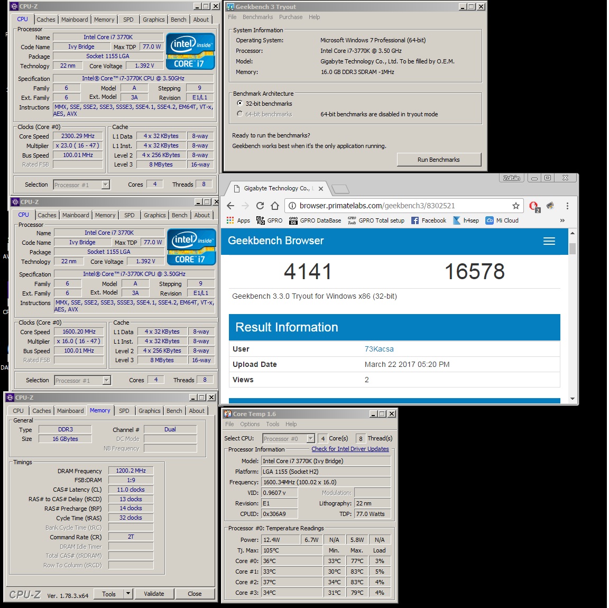Open the Benchmarks menu in Geekbench
This screenshot has width=609, height=608.
click(257, 17)
